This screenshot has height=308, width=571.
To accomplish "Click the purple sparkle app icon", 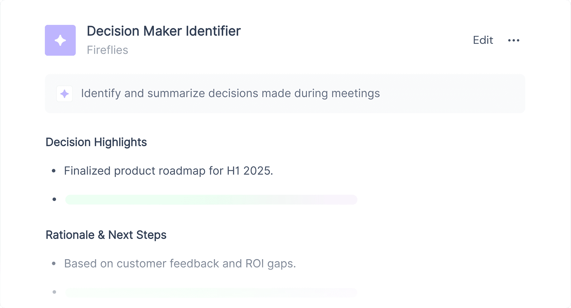I will click(60, 40).
